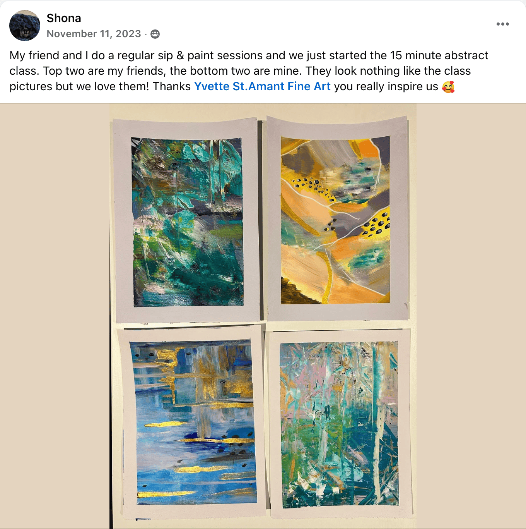Open the Shona profile name link
526x529 pixels.
(64, 18)
